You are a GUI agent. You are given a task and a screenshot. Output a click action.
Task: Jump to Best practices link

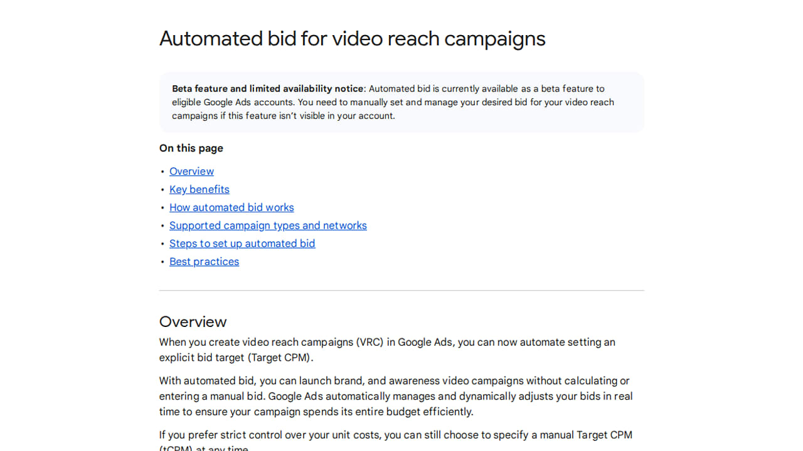204,262
